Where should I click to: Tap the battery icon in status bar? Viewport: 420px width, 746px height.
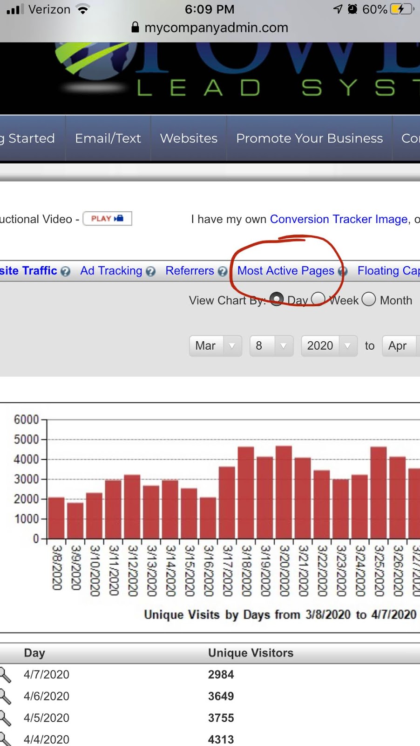[x=402, y=9]
